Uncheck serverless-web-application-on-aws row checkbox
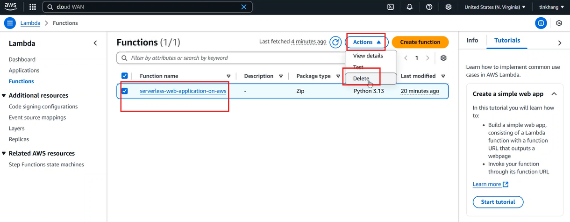Image resolution: width=570 pixels, height=222 pixels. 124,91
